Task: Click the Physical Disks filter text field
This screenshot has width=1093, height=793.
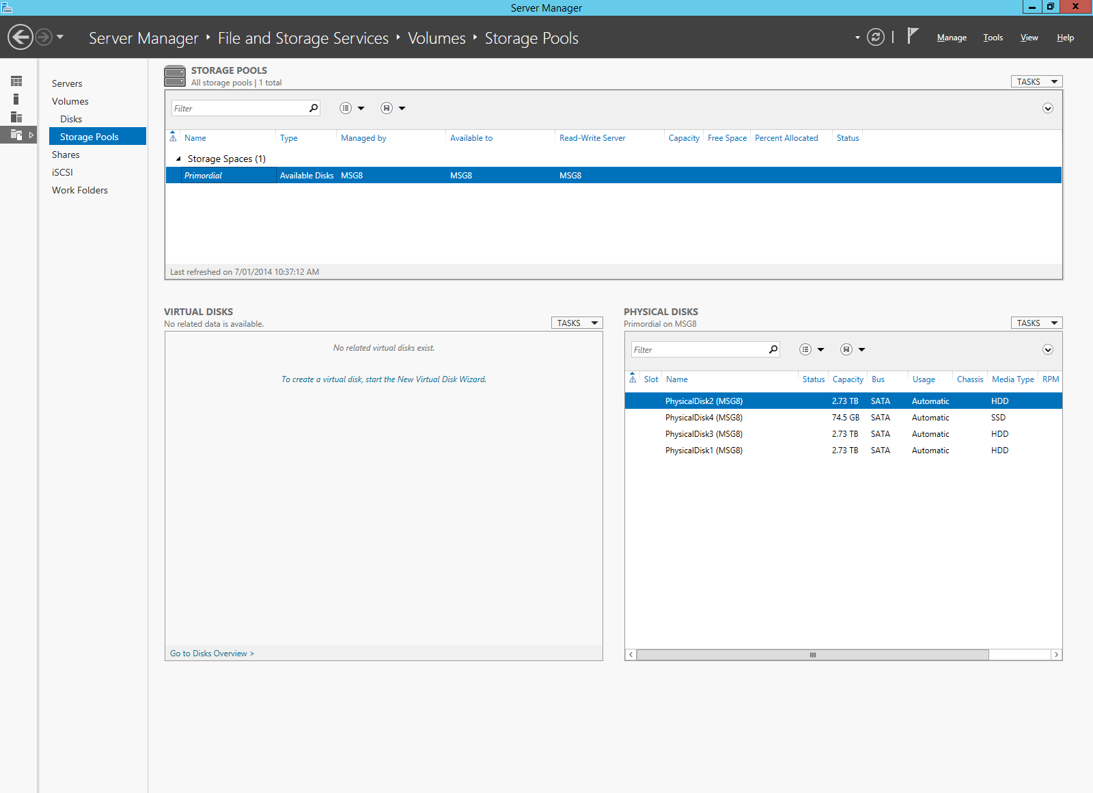Action: 700,349
